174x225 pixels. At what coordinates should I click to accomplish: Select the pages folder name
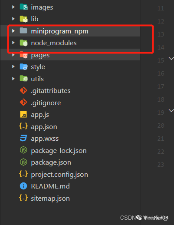[x=40, y=56]
